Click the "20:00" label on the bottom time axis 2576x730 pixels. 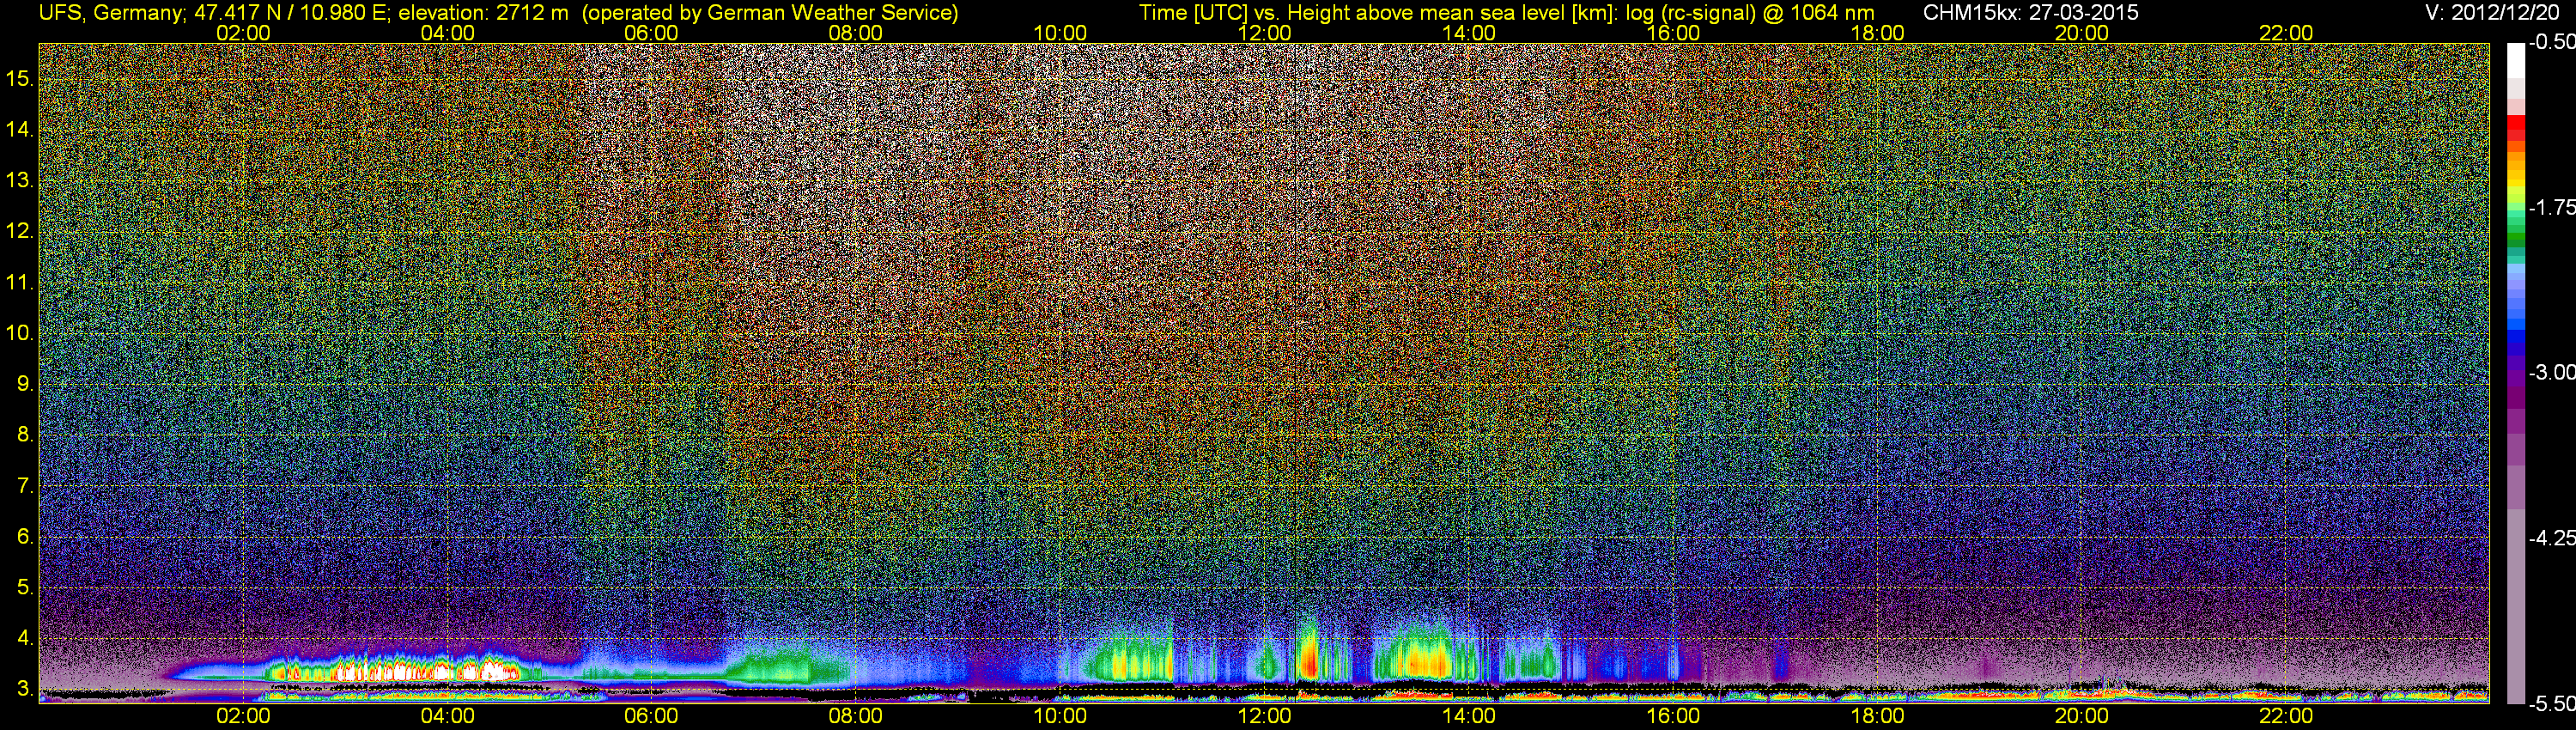(x=2081, y=716)
